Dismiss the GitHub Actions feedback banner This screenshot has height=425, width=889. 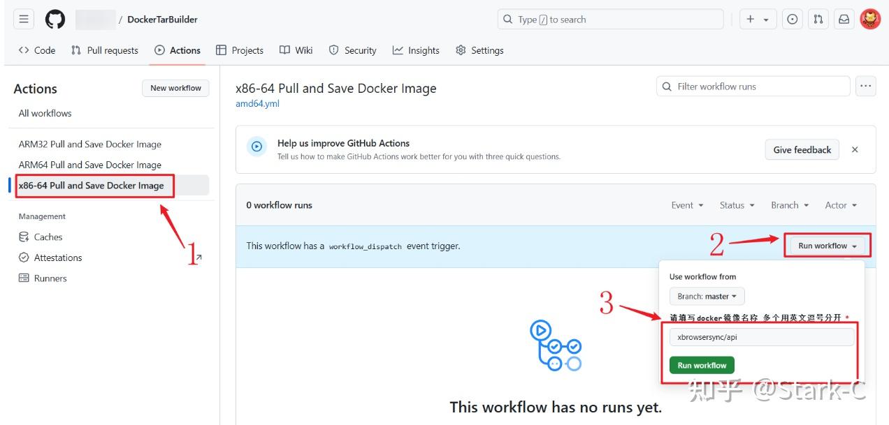pos(855,149)
